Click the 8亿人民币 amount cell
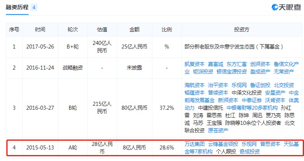 click(135, 147)
